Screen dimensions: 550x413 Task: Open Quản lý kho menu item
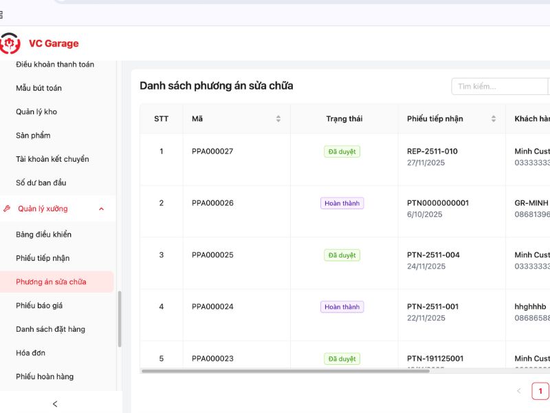click(x=36, y=112)
